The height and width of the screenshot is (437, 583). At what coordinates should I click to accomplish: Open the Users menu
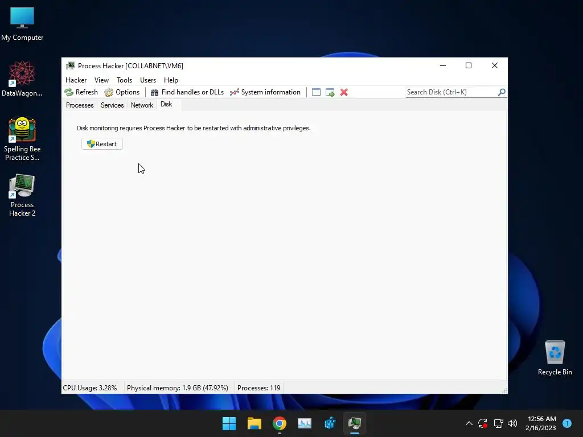click(x=148, y=80)
